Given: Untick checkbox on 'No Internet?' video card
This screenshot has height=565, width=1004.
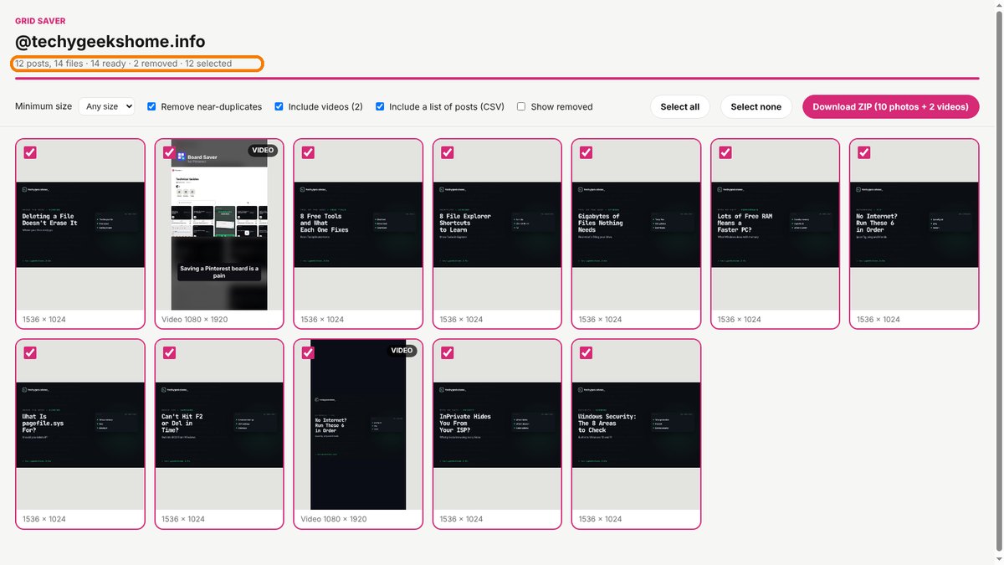Looking at the screenshot, I should [308, 352].
